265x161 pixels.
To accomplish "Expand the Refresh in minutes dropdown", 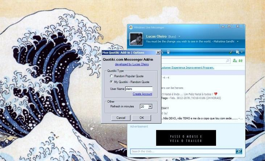I will point(150,106).
